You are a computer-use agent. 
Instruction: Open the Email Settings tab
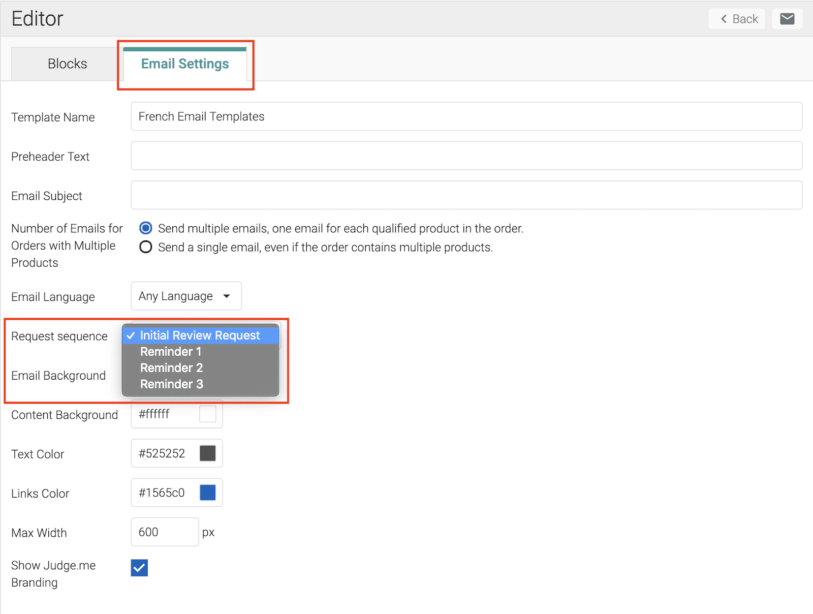point(185,64)
